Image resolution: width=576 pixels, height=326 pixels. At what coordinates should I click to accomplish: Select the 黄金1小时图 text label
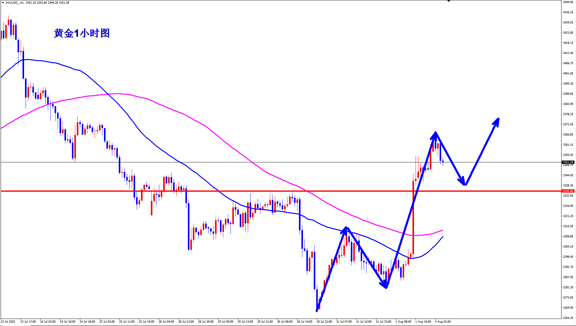[x=82, y=33]
